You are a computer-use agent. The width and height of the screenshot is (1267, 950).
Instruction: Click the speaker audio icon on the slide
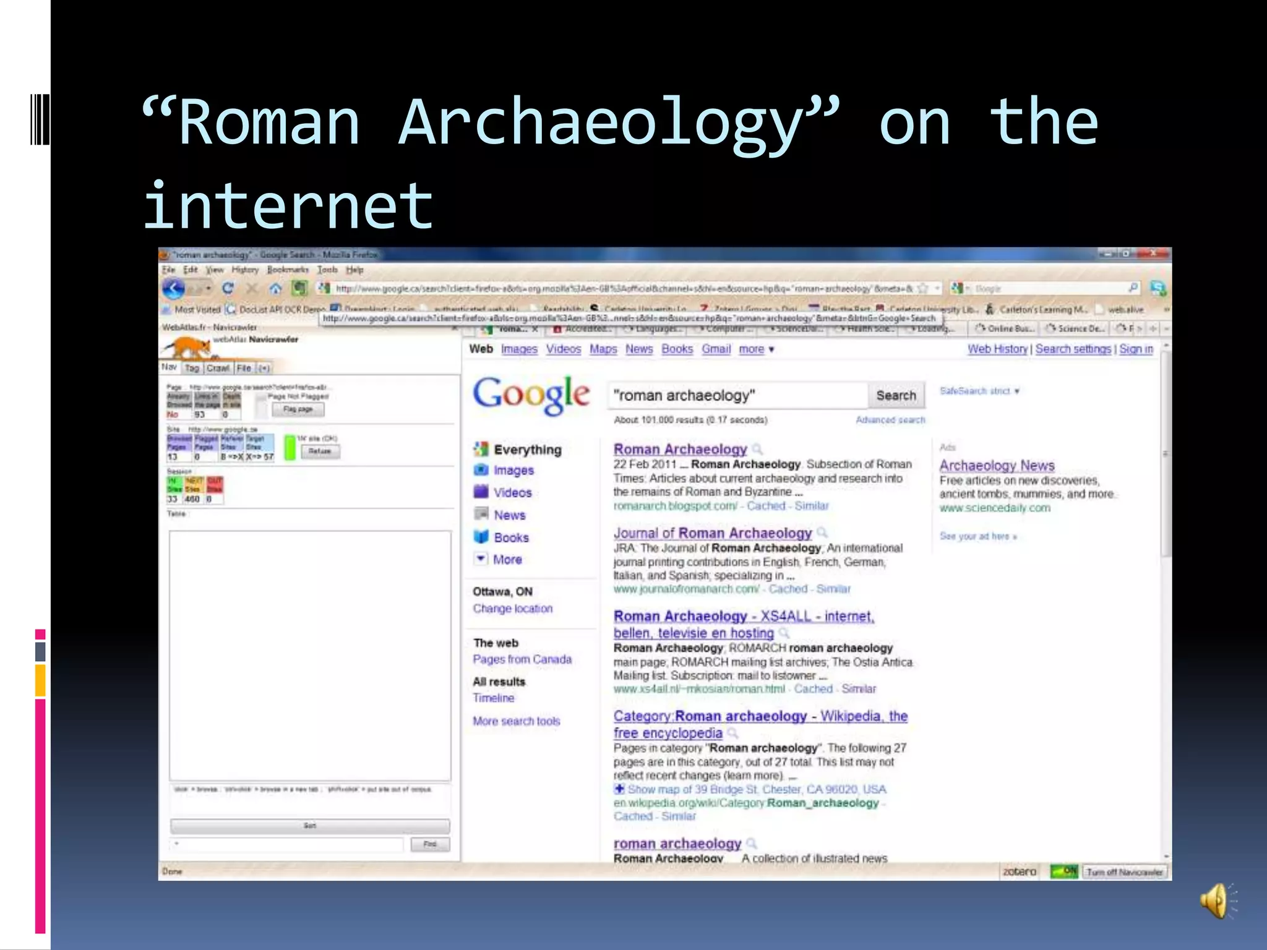[1218, 901]
